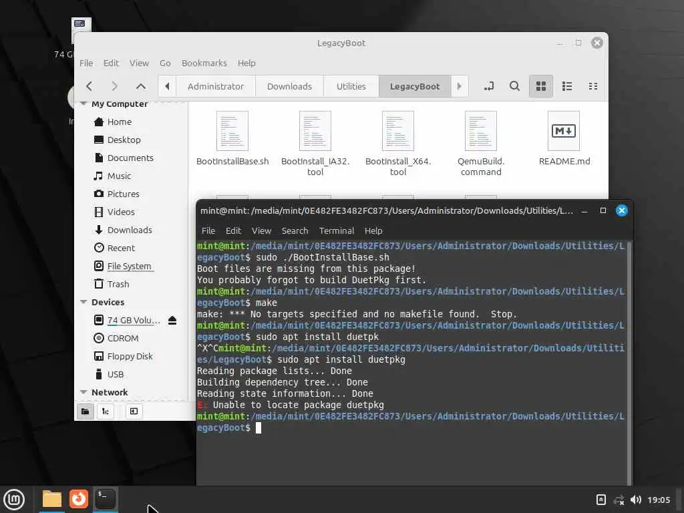This screenshot has height=513, width=684.
Task: Select Downloads in path bar
Action: click(x=289, y=86)
